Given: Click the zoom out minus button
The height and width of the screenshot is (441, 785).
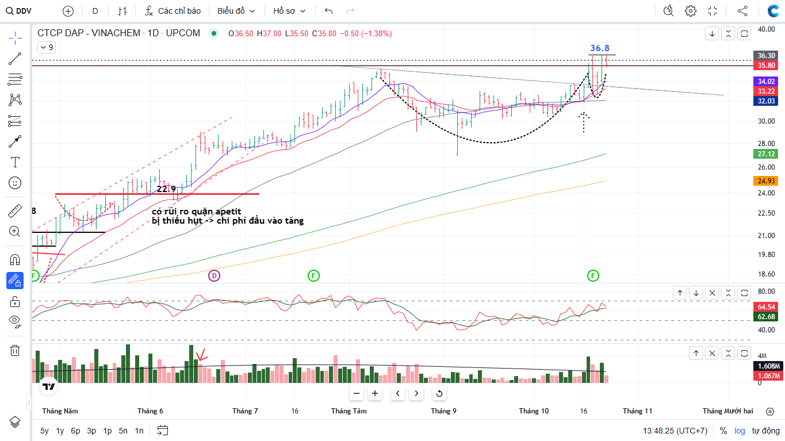Looking at the screenshot, I should click(x=357, y=394).
